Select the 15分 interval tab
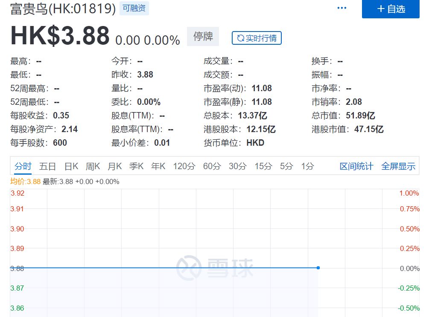 (x=263, y=166)
